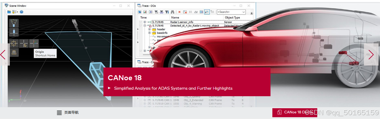Toggle the highlighted comment-style view button in Trace

coord(207,12)
